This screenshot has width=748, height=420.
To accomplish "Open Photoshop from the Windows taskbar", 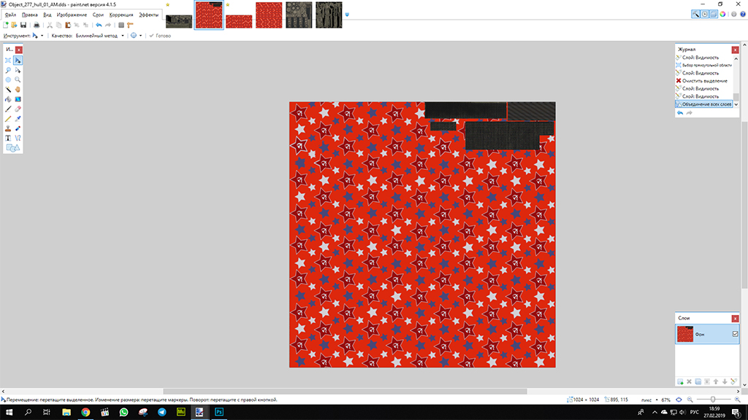I will (218, 412).
